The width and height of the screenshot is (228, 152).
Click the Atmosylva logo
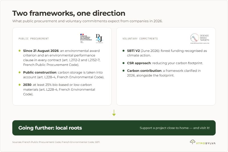(x=203, y=142)
